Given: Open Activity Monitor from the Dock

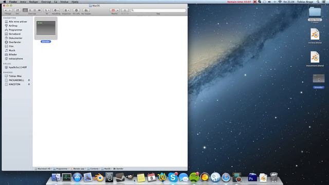Looking at the screenshot, I should [x=66, y=177].
